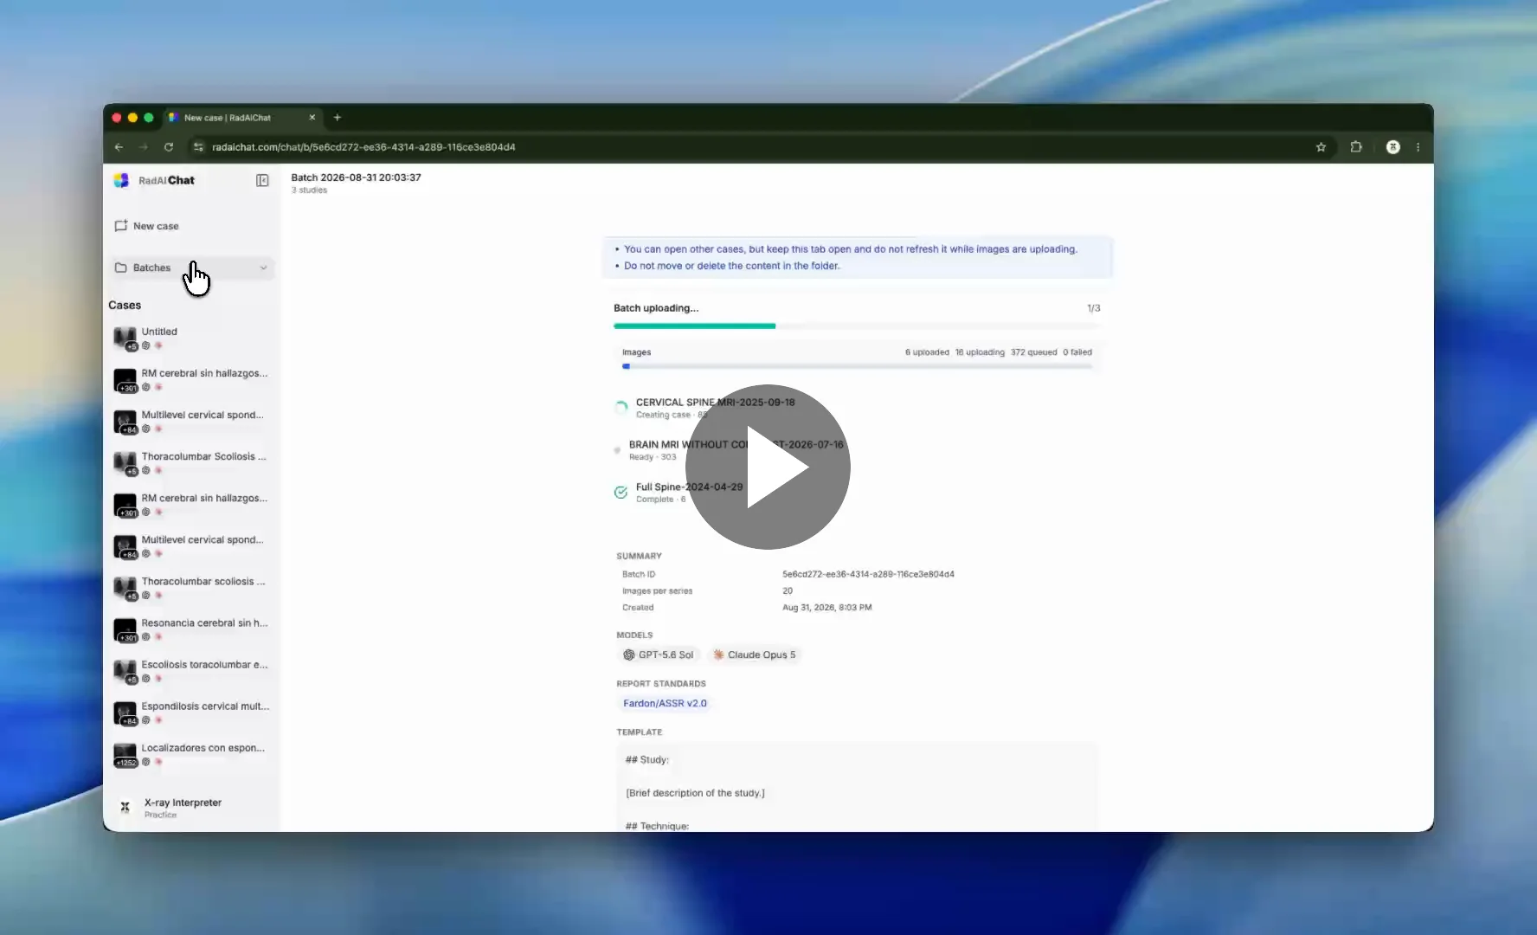This screenshot has width=1537, height=935.
Task: Open the browser profile avatar
Action: pos(1392,147)
